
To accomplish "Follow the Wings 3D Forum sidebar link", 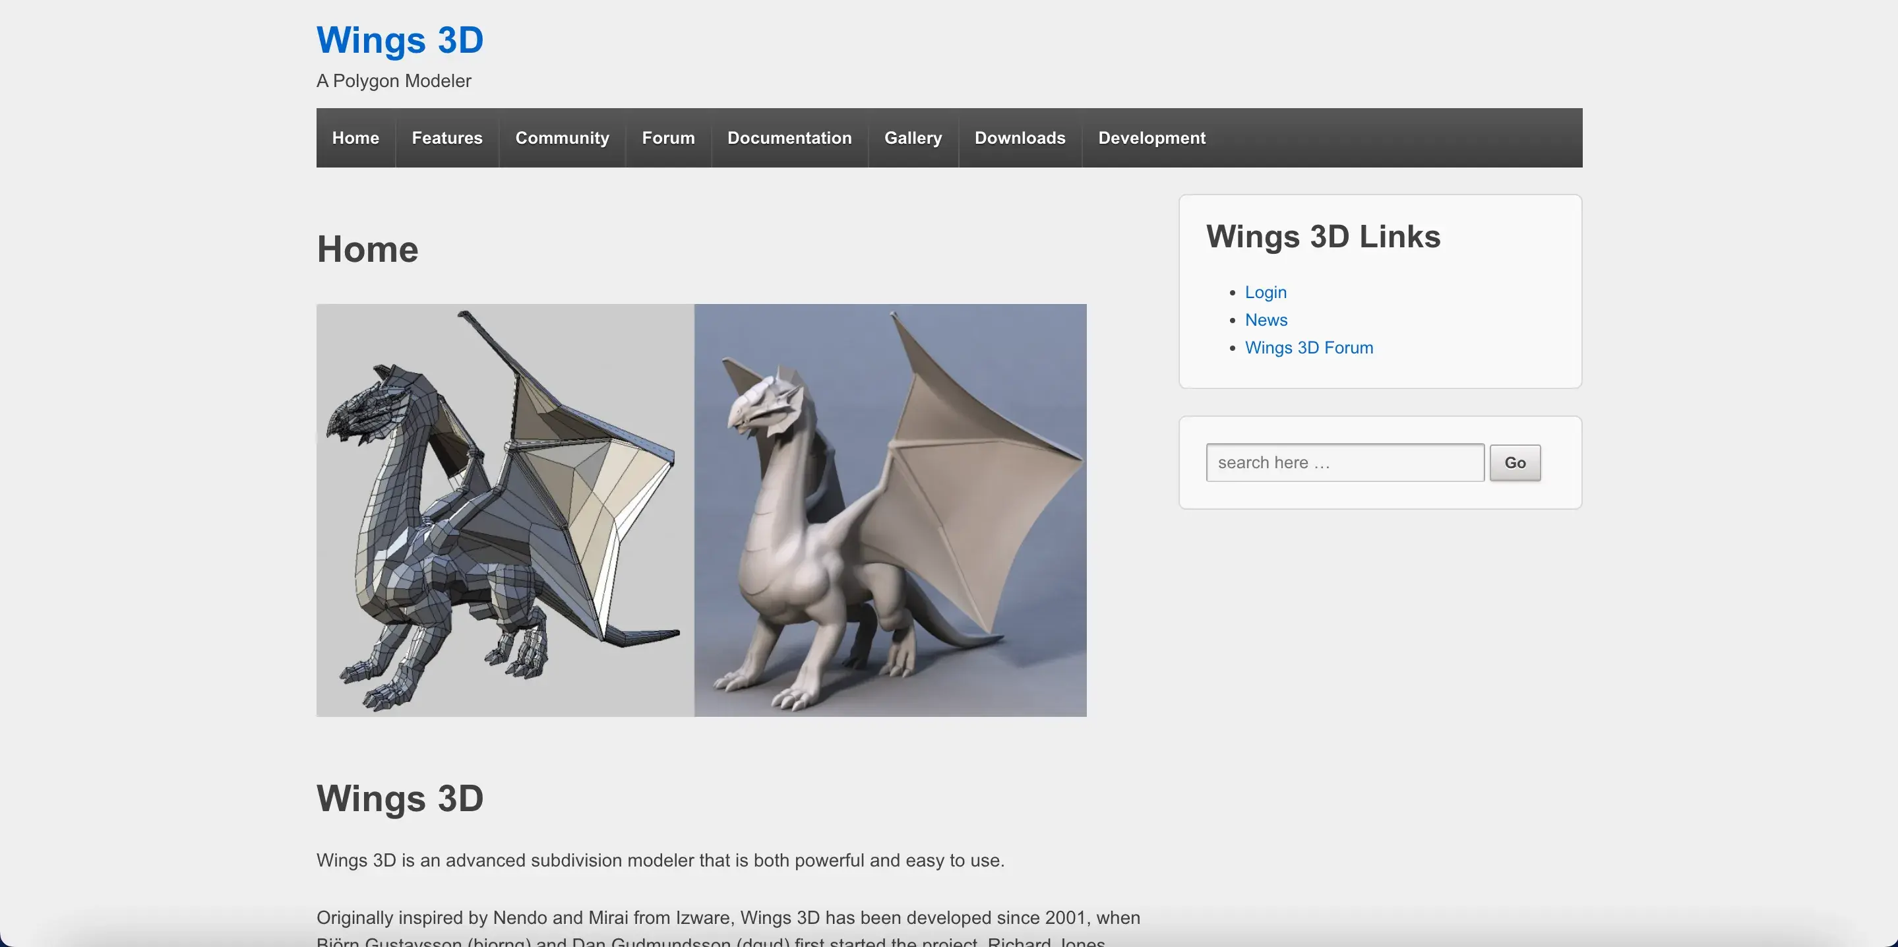I will 1308,347.
